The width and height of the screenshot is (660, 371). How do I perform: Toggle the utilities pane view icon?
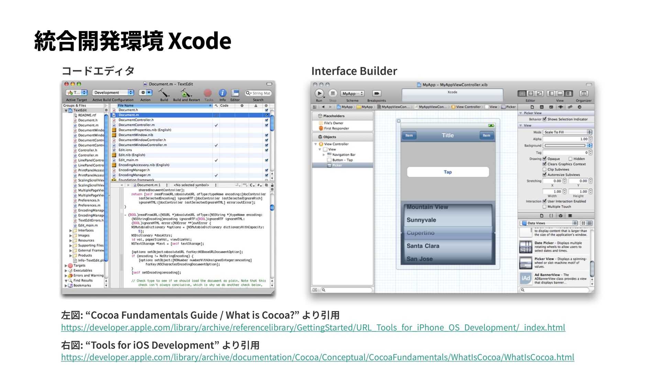pos(569,93)
